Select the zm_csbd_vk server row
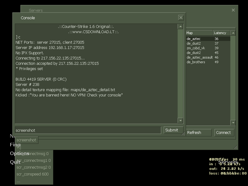This screenshot has width=248, height=186. [x=208, y=48]
